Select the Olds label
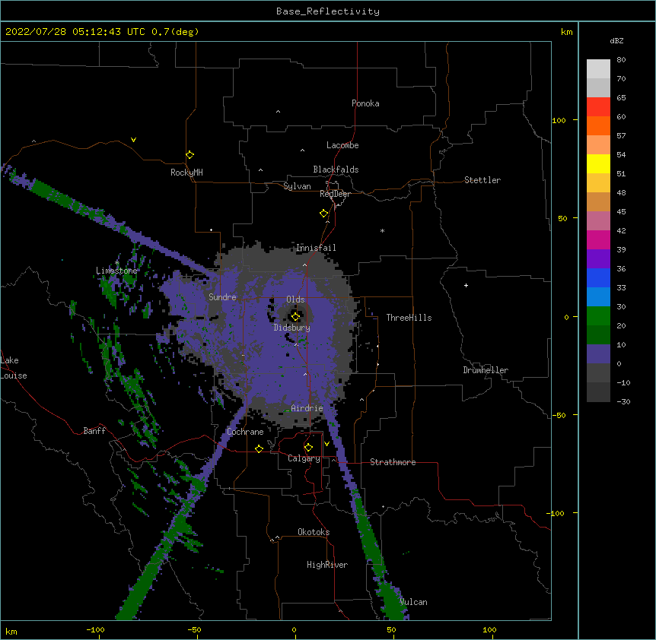This screenshot has height=640, width=656. point(295,299)
